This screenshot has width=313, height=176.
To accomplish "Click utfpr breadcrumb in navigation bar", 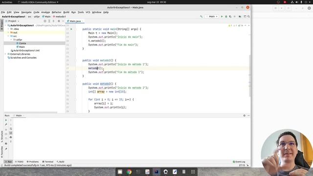I will pos(37,17).
